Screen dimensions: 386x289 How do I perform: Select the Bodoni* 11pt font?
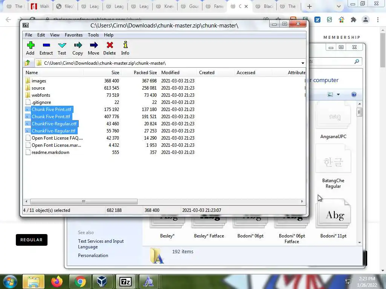coord(333,219)
